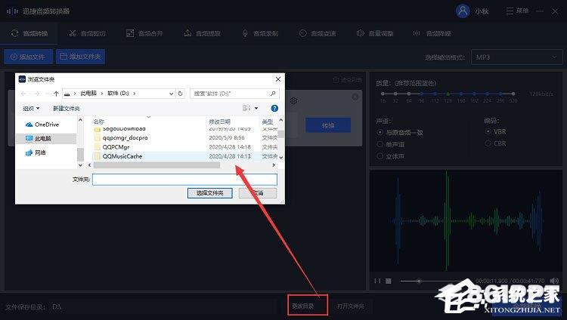The width and height of the screenshot is (567, 320).
Task: Click 软件 (D:) breadcrumb segment
Action: point(118,93)
